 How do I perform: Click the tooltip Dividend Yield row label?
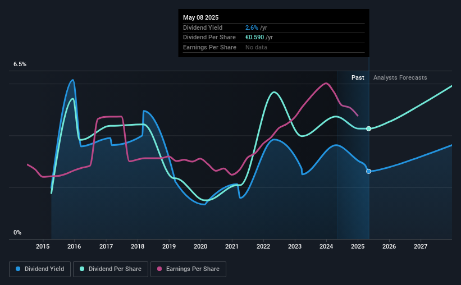(x=203, y=27)
